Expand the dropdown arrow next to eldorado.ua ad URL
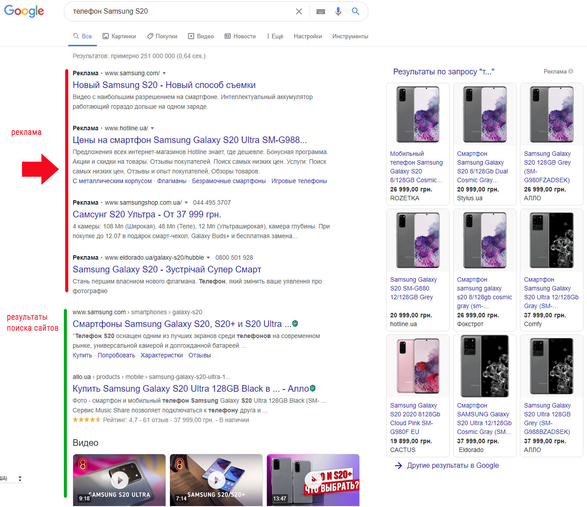Image resolution: width=587 pixels, height=507 pixels. 208,257
